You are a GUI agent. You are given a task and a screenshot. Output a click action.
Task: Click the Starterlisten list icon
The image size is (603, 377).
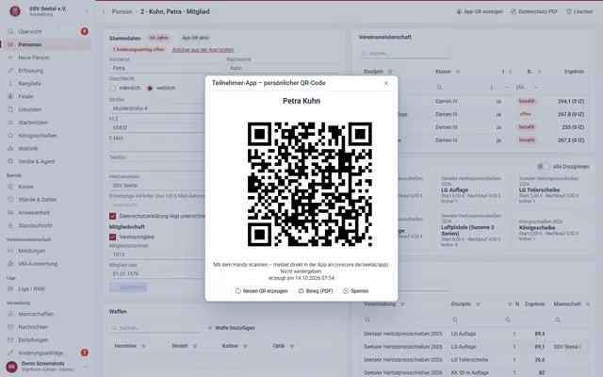click(x=10, y=123)
